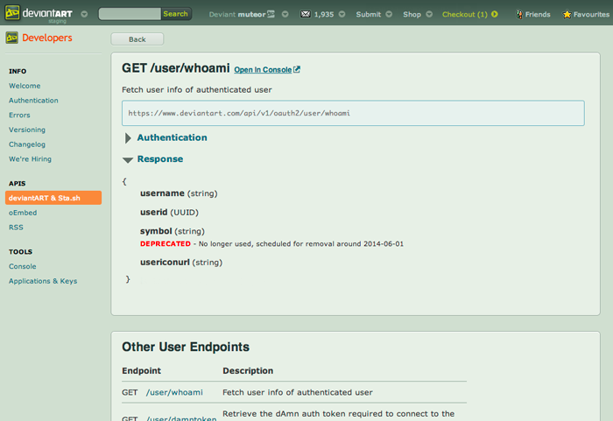Open the 1,935 messages count
The width and height of the screenshot is (613, 421).
324,15
